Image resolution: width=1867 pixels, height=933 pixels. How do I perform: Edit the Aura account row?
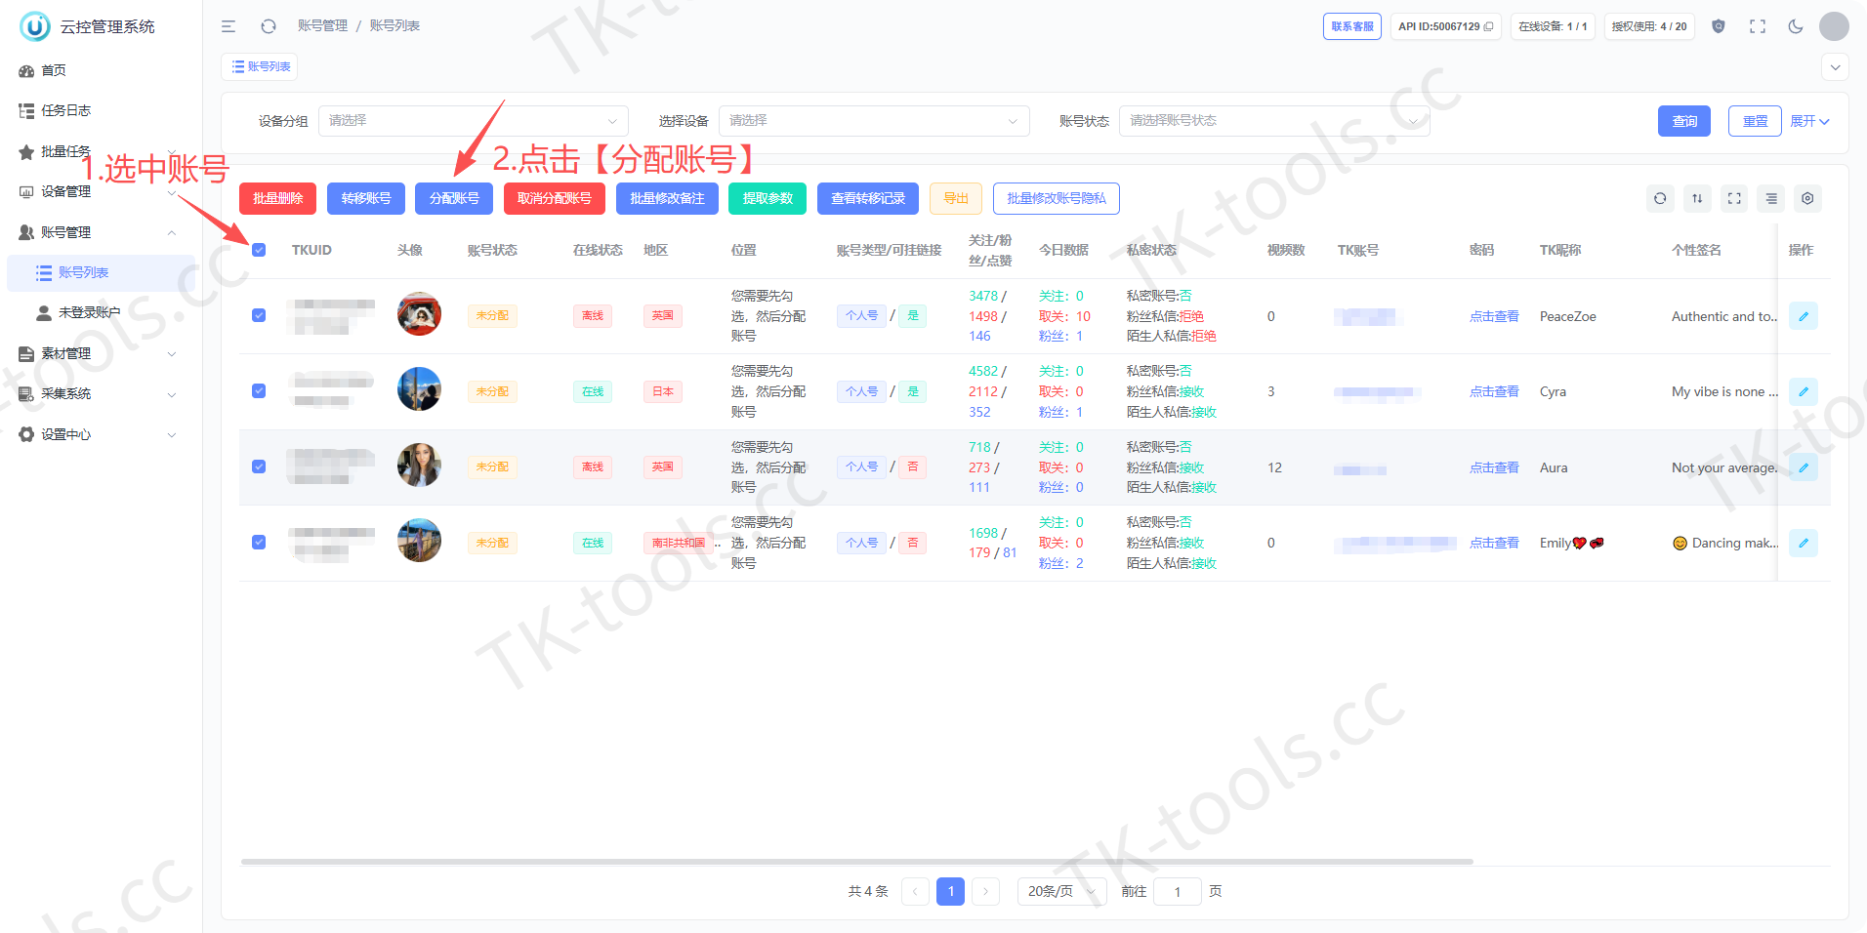click(x=1804, y=467)
